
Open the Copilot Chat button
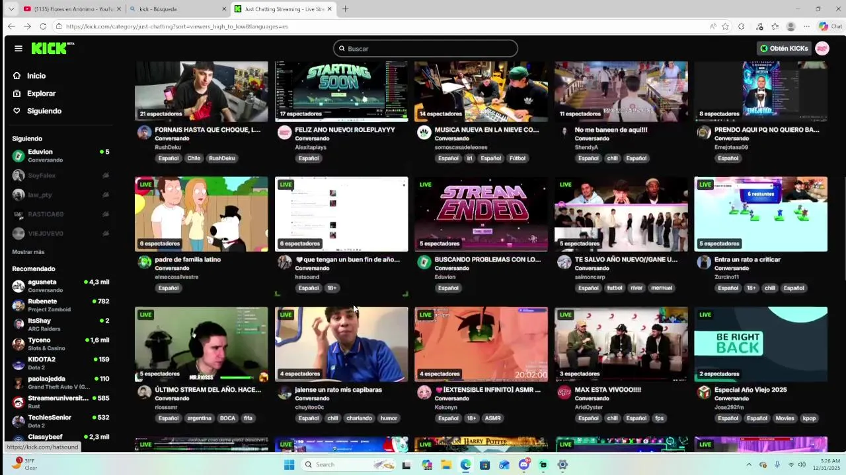[831, 26]
